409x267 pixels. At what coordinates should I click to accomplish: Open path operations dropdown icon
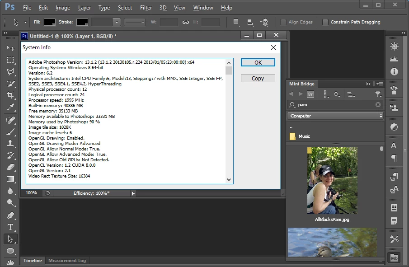[236, 23]
